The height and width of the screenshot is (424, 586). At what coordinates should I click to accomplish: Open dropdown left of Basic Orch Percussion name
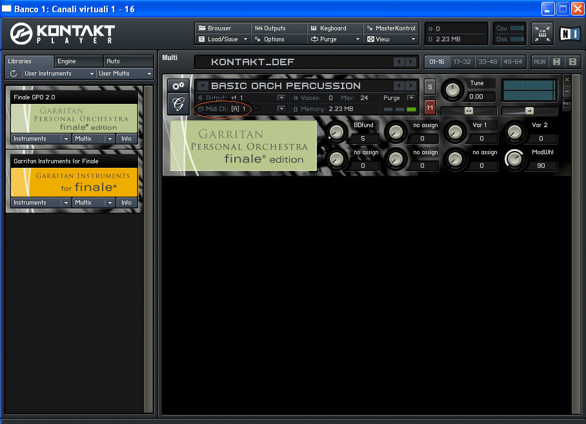pyautogui.click(x=203, y=86)
